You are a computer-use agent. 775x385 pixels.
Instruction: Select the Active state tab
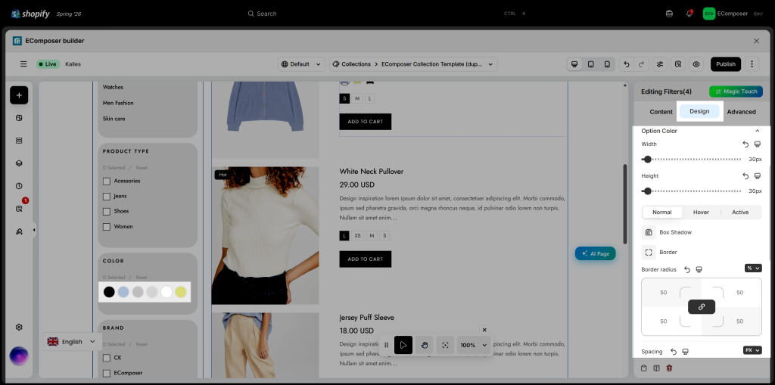pos(740,212)
